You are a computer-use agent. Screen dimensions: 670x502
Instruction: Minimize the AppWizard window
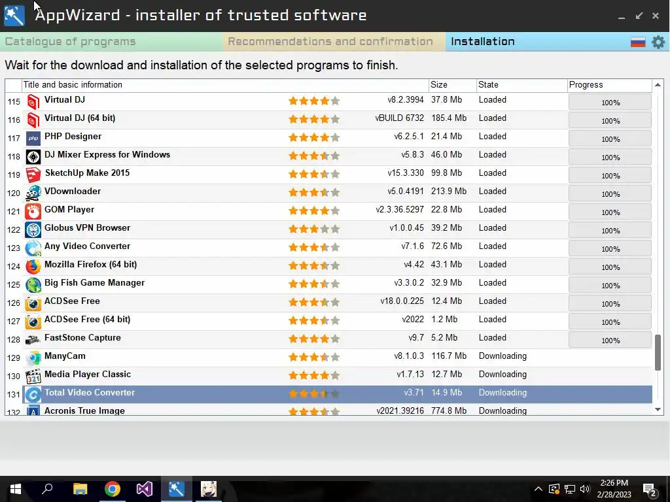click(622, 16)
